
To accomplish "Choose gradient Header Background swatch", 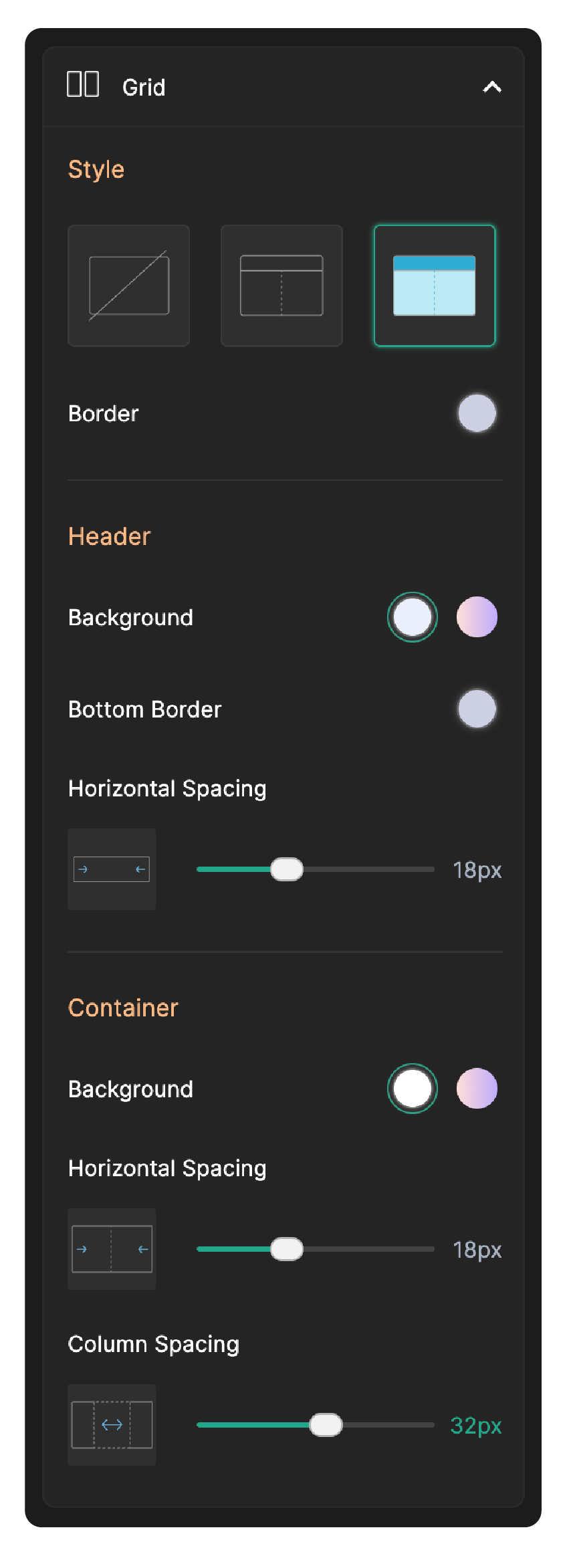I will click(x=477, y=617).
